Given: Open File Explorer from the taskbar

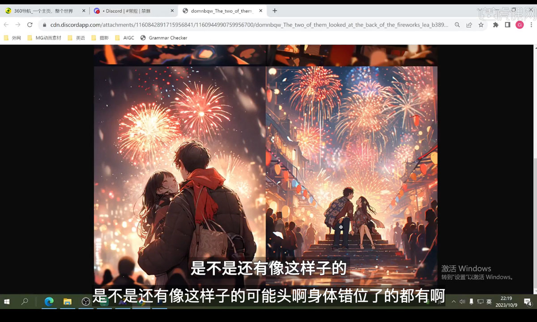Looking at the screenshot, I should coord(67,301).
